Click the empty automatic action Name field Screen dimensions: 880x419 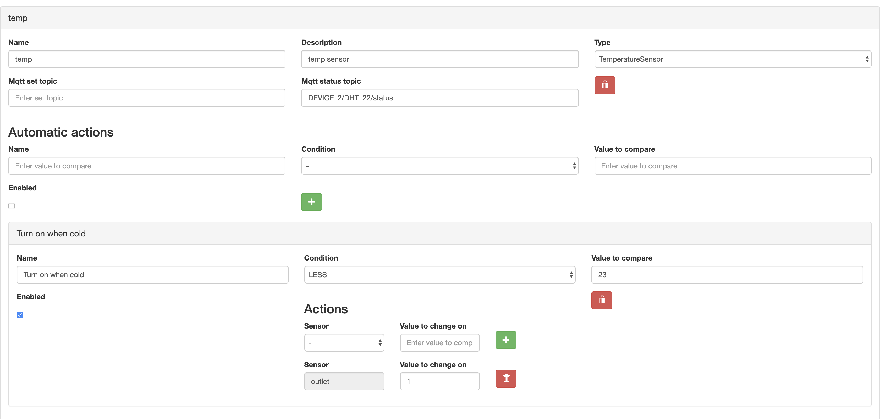pos(147,166)
